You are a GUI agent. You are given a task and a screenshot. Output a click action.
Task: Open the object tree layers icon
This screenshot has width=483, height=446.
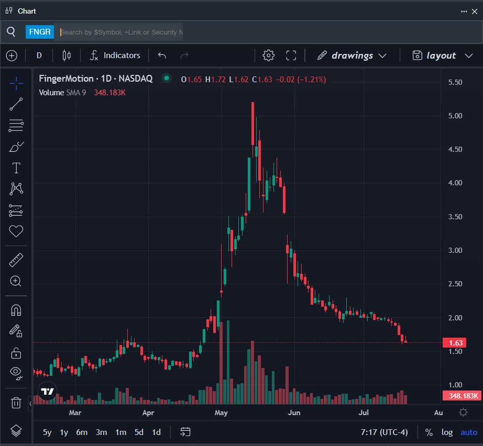click(16, 431)
